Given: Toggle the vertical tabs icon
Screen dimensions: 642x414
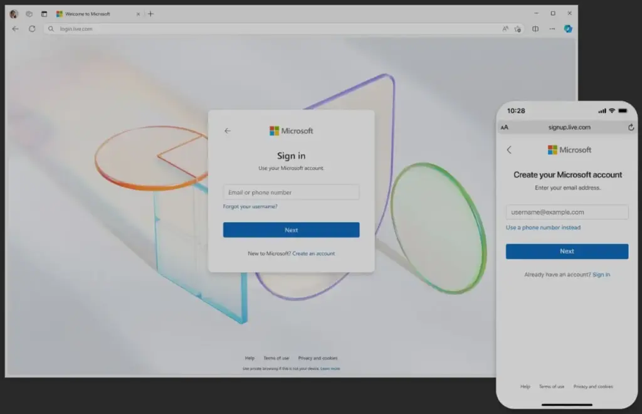Looking at the screenshot, I should coord(44,14).
